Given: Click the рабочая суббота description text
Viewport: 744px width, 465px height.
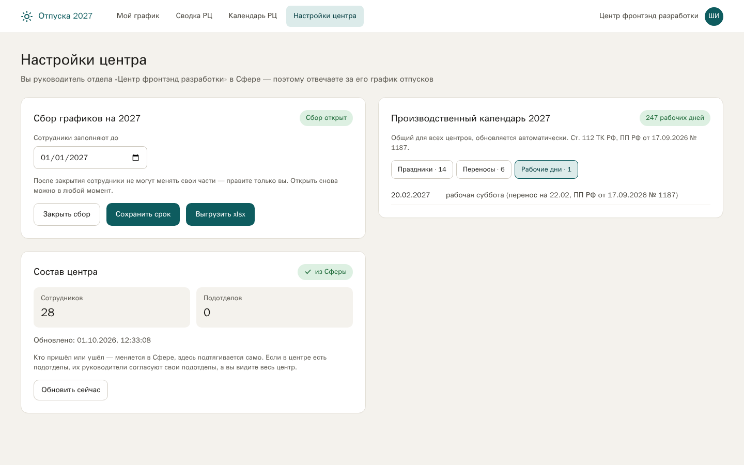Looking at the screenshot, I should (x=562, y=195).
